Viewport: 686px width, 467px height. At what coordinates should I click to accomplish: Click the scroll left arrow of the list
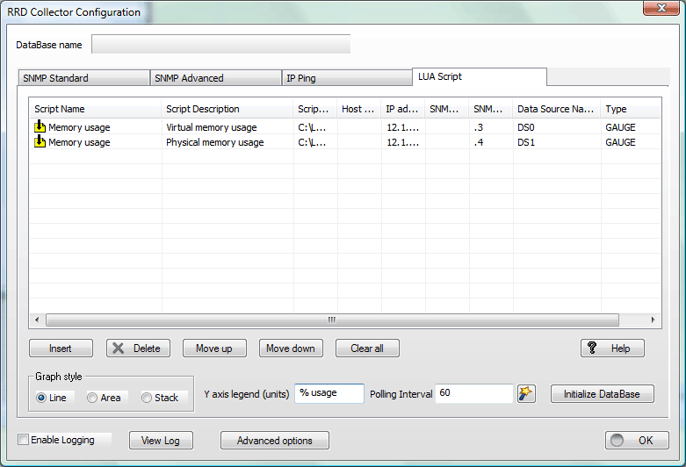pos(37,320)
